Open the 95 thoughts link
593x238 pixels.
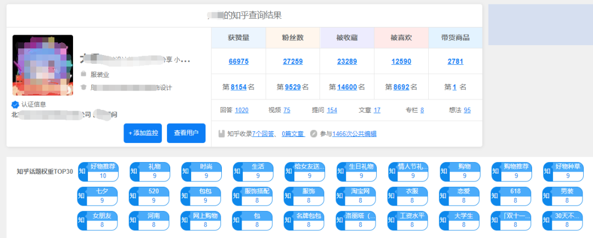coord(467,110)
